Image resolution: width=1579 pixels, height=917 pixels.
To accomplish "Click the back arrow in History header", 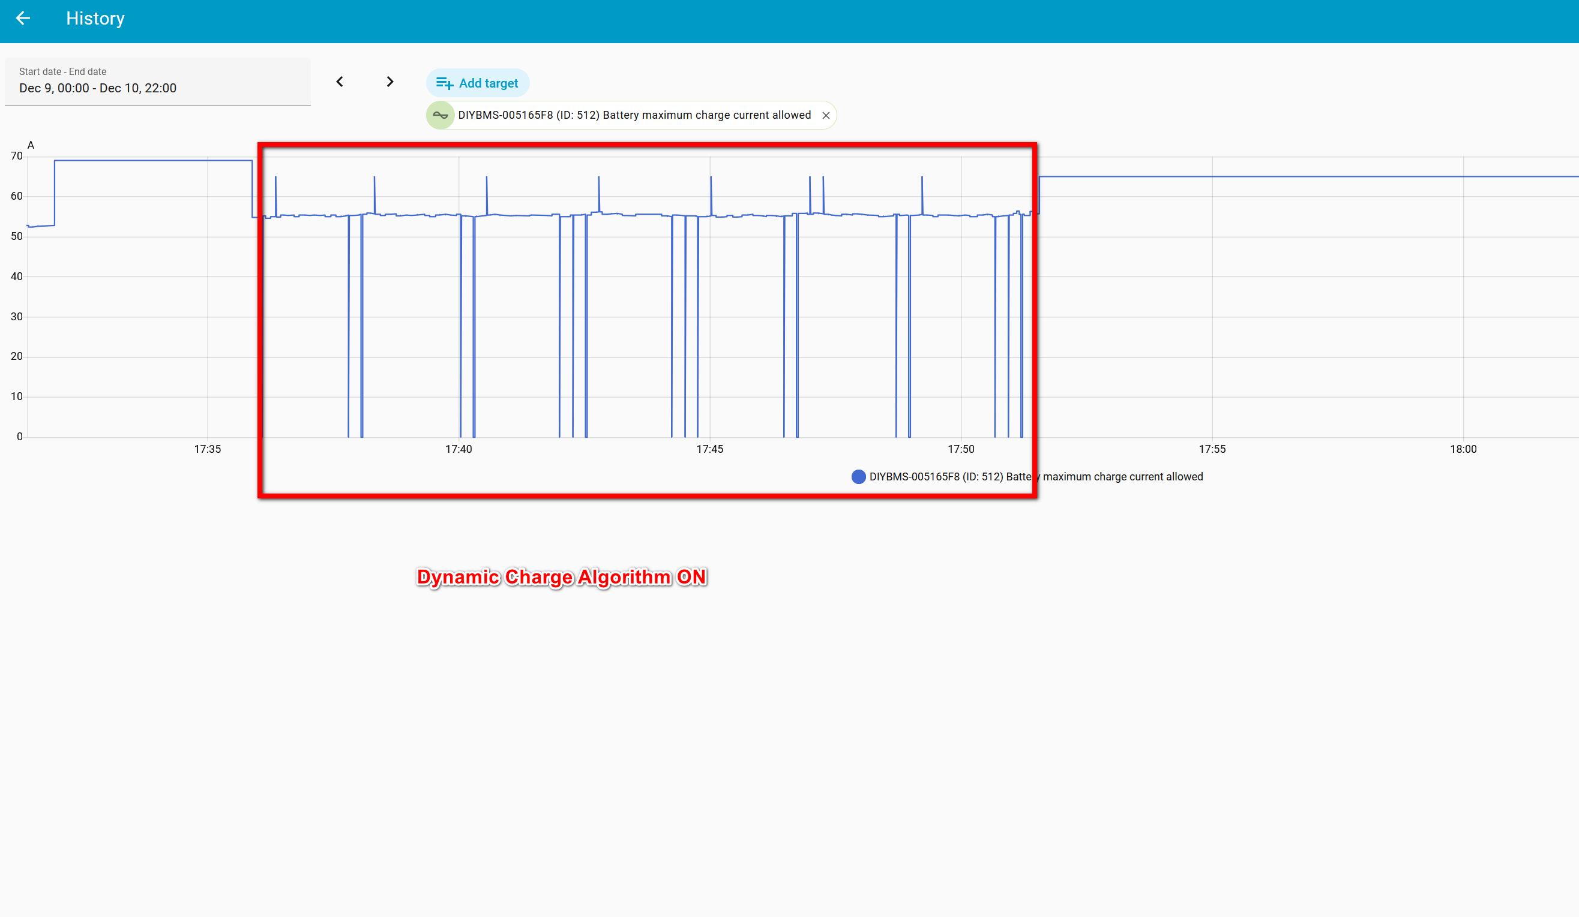I will 23,19.
